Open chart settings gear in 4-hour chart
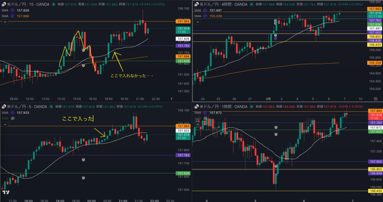The image size is (383, 202). pyautogui.click(x=375, y=99)
